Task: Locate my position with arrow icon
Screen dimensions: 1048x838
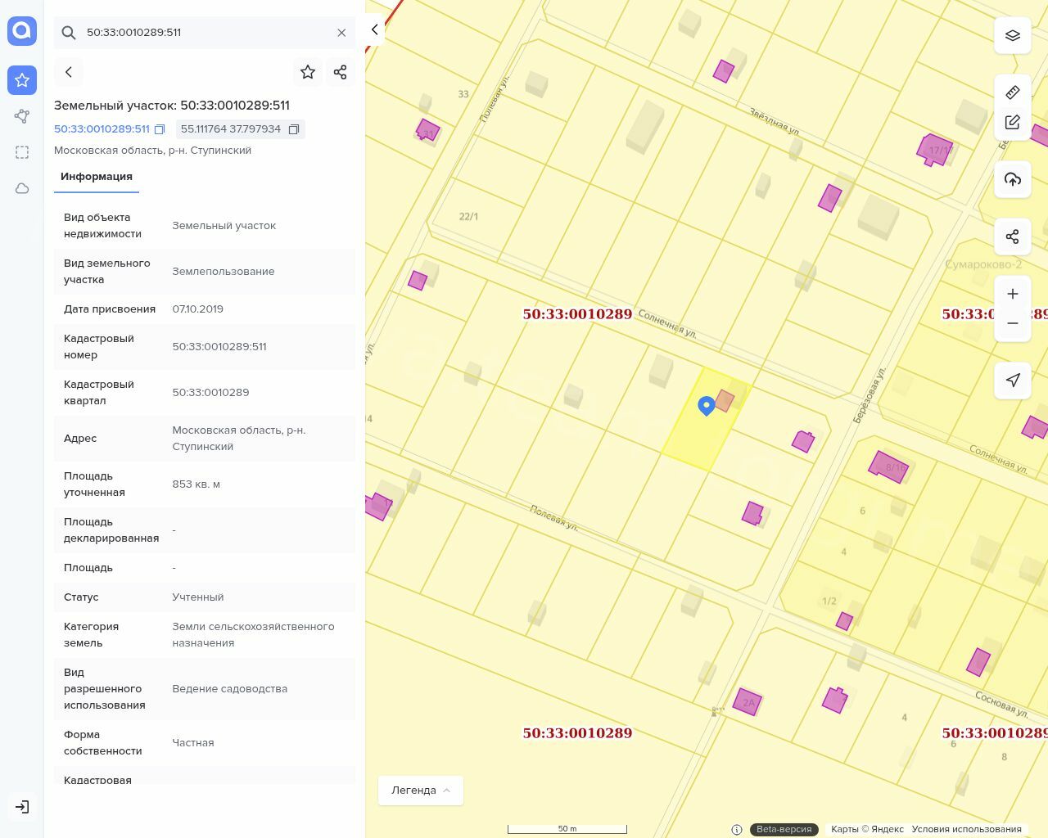Action: [x=1013, y=380]
